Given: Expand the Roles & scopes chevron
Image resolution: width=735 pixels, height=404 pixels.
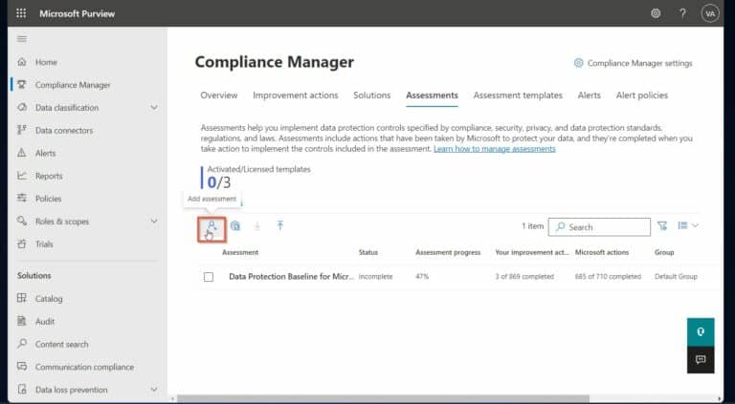Looking at the screenshot, I should click(x=154, y=222).
